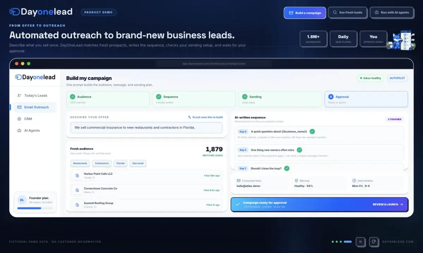Viewport: 423px width, 253px height.
Task: Click the Run with AI agents button
Action: coord(392,12)
